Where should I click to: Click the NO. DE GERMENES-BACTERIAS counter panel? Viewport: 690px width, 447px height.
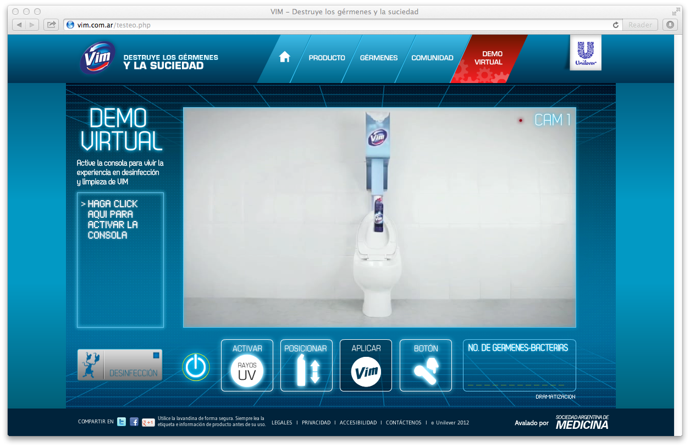(519, 365)
